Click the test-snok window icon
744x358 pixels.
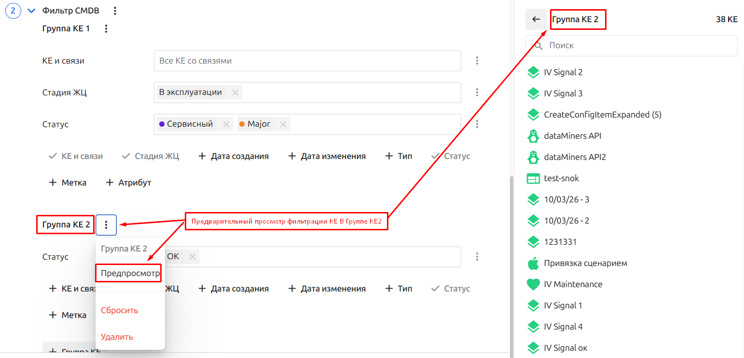(533, 179)
